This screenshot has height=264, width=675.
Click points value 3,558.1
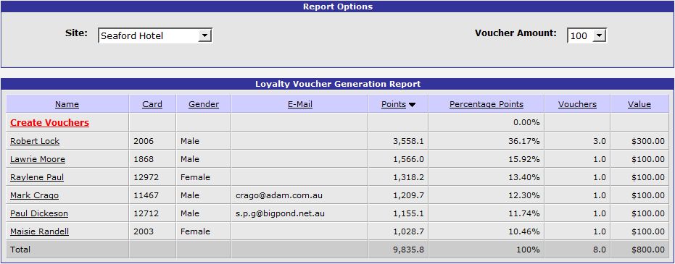[408, 141]
